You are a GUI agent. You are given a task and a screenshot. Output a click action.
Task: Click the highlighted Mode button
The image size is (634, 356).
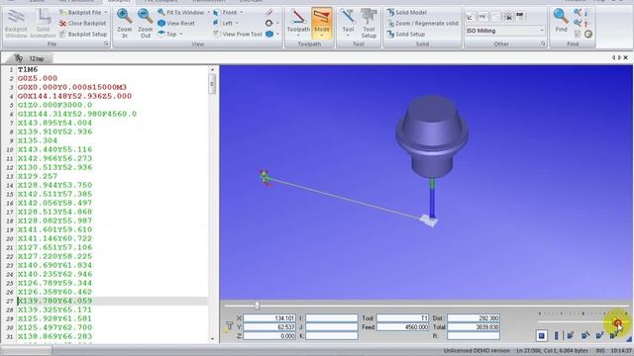click(322, 23)
